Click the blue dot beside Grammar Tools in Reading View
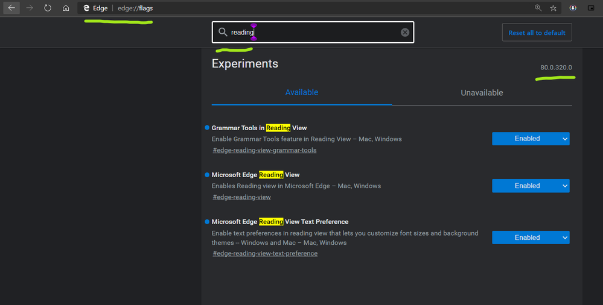Screen dimensions: 603x305 click(x=207, y=128)
